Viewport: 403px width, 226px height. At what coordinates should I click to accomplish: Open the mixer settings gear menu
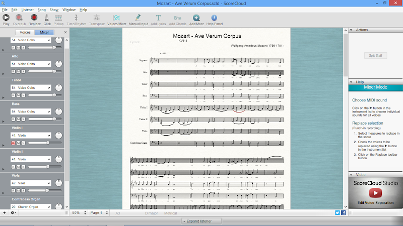click(13, 212)
